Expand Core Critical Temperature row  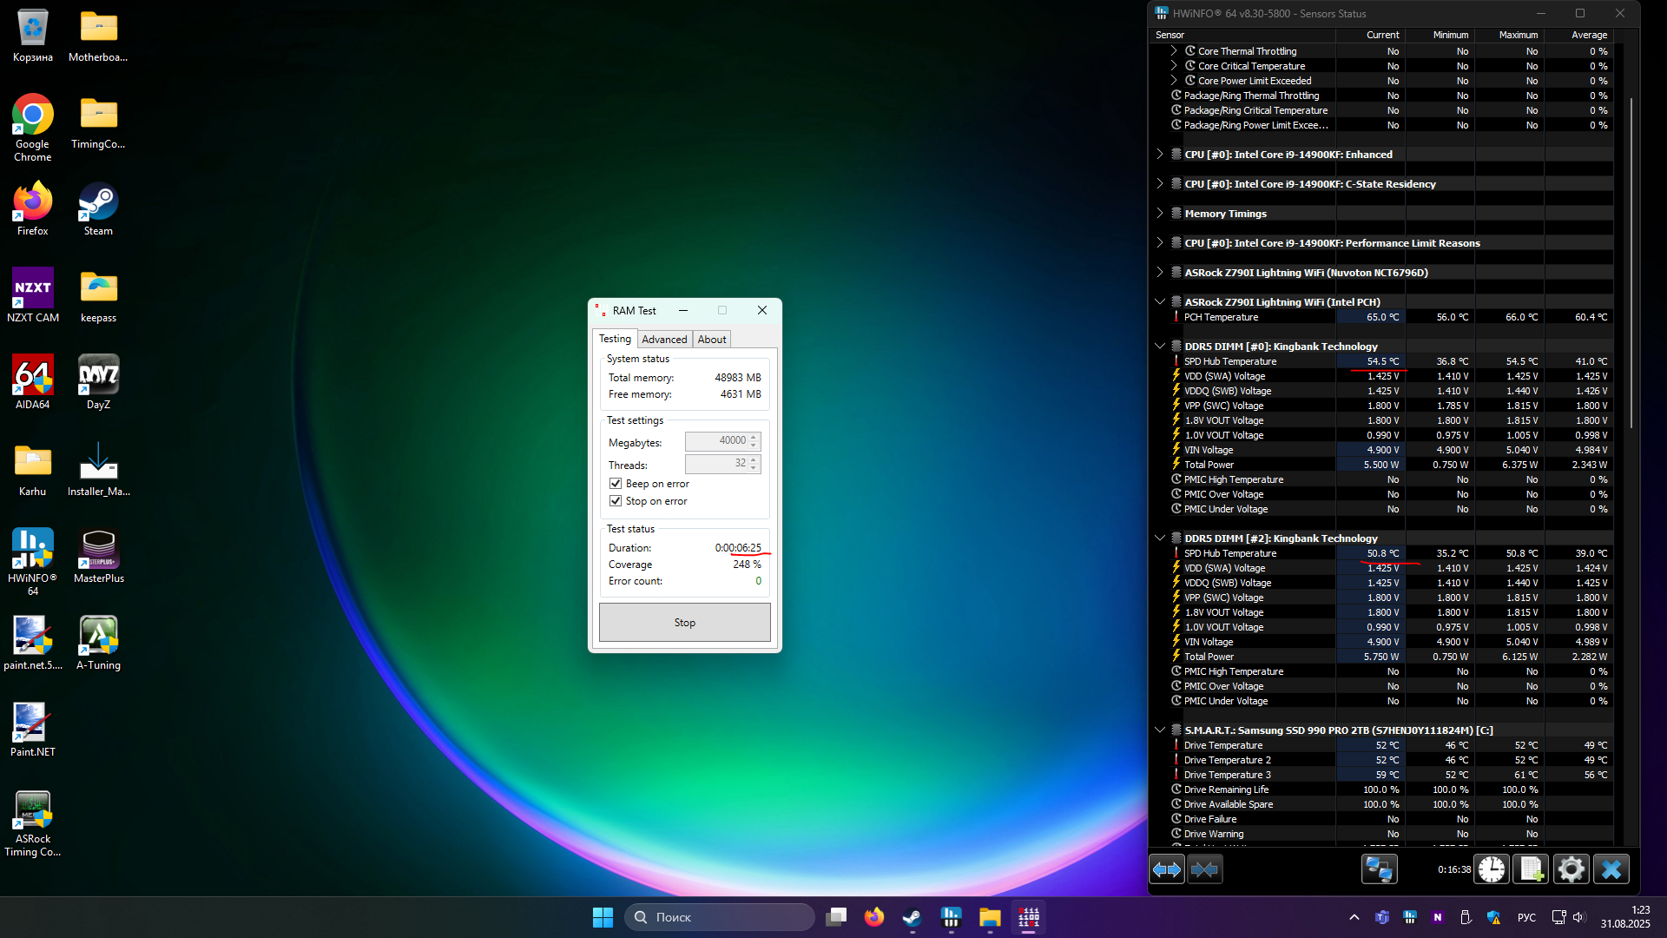1174,66
